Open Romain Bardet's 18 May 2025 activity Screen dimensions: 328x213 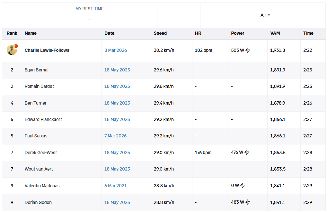(117, 86)
